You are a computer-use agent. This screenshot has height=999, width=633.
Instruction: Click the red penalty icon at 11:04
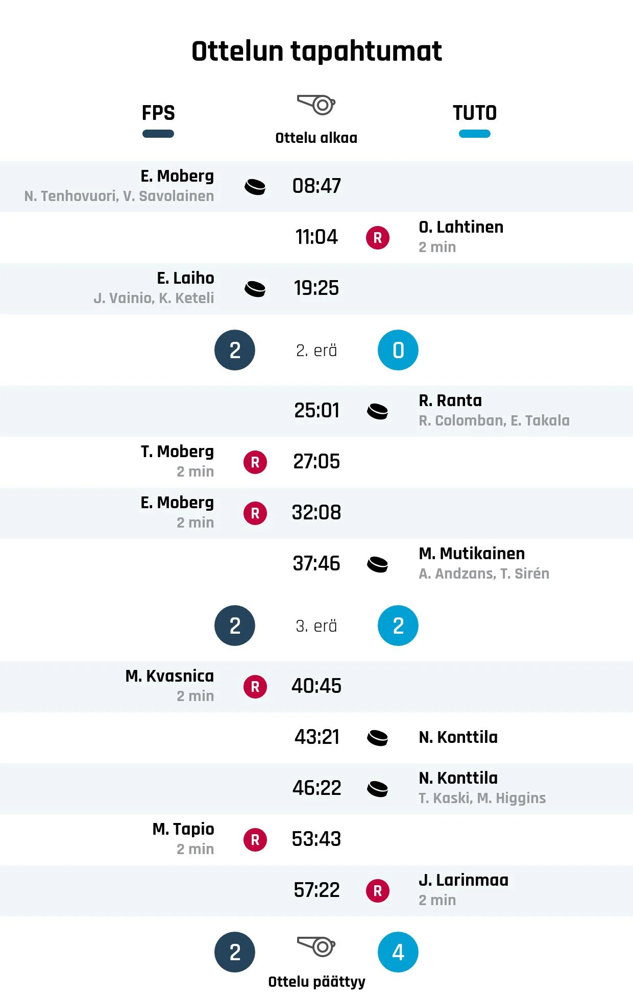pyautogui.click(x=378, y=238)
